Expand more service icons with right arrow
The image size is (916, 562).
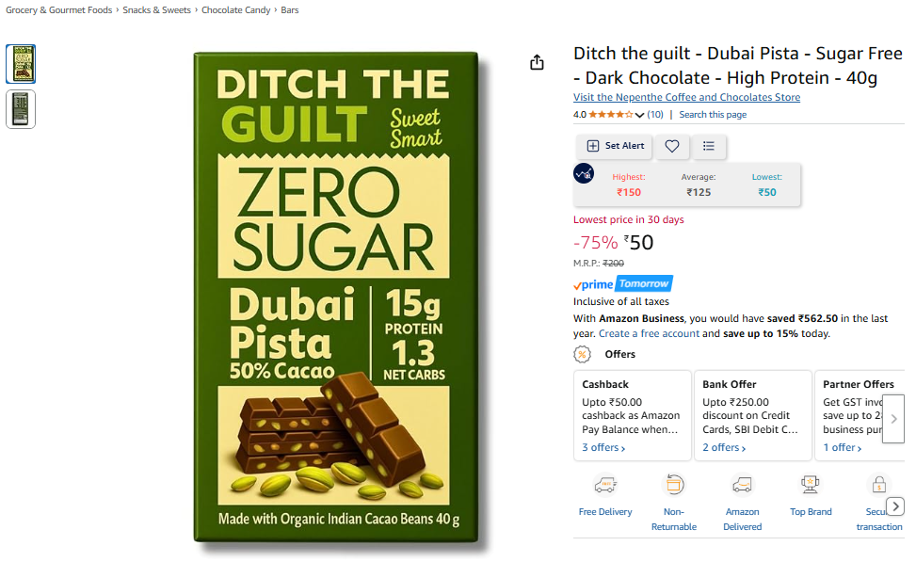tap(895, 506)
